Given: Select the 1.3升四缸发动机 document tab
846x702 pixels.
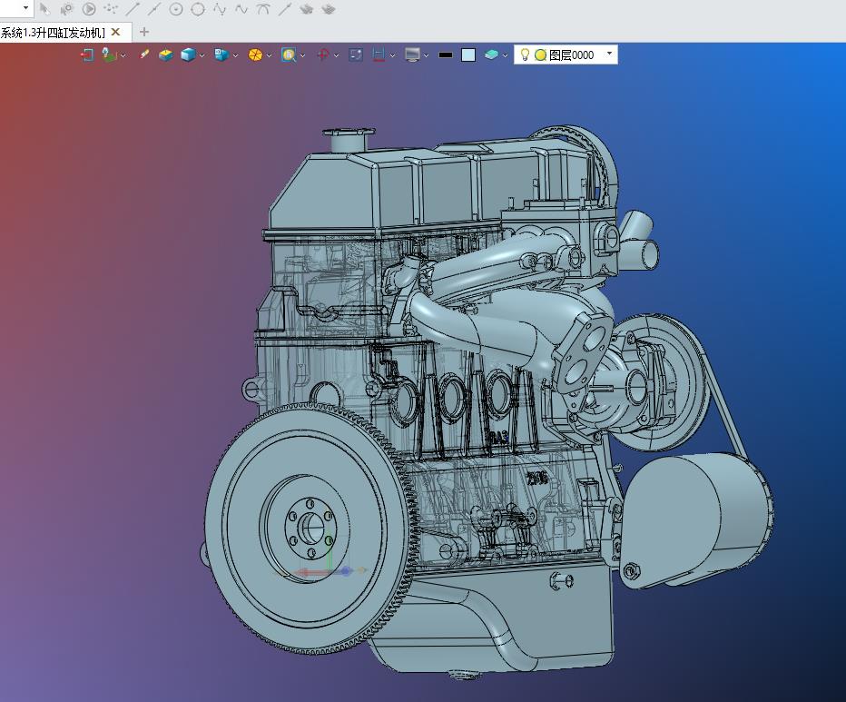Looking at the screenshot, I should point(53,32).
